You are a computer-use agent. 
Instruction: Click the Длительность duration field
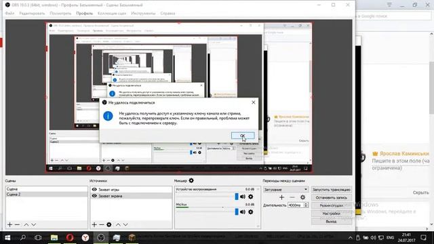[296, 205]
